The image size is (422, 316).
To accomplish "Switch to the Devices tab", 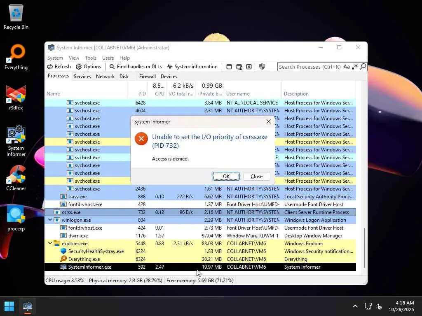I will (169, 76).
